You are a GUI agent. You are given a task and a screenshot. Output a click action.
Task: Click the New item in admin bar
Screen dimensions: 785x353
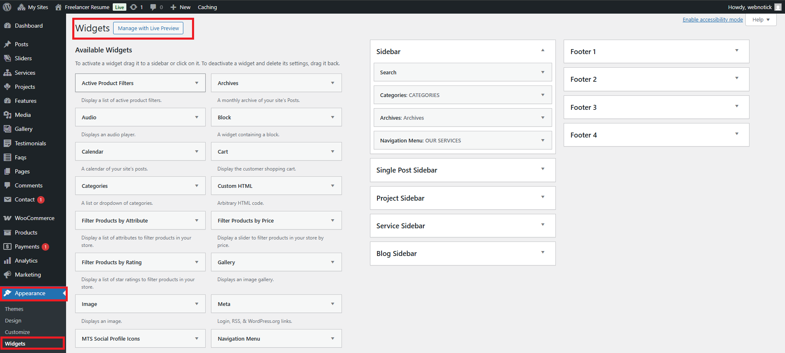[180, 7]
